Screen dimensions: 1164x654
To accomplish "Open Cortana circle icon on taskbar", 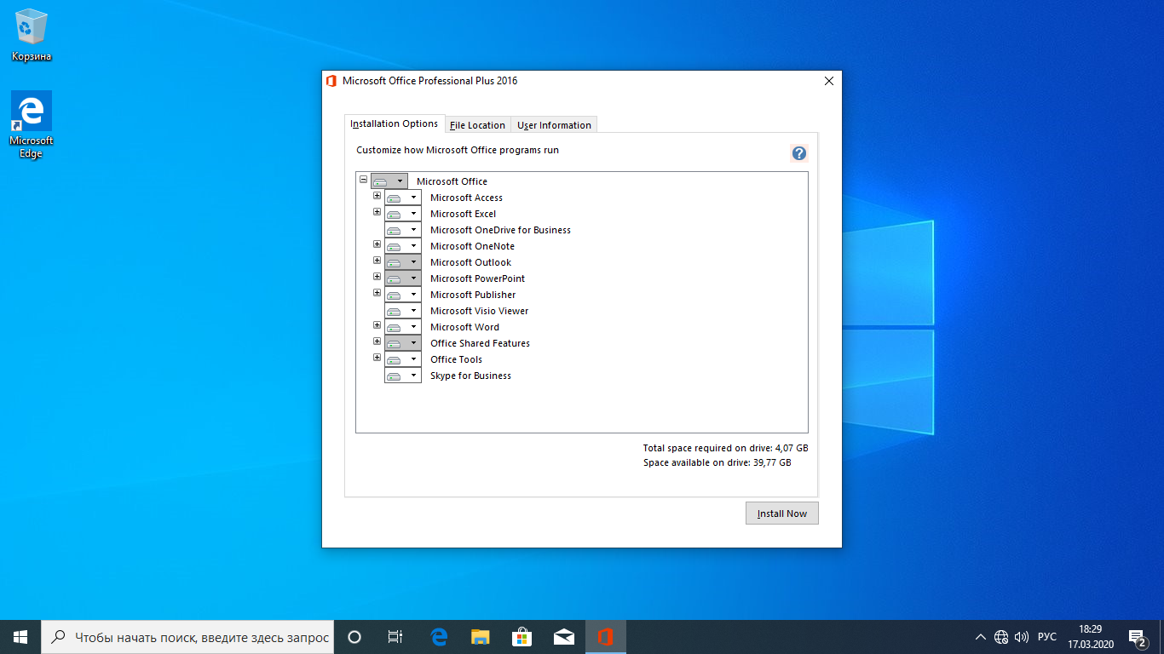I will 354,637.
